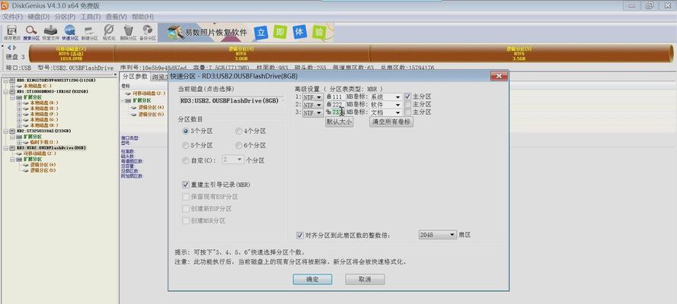Viewport: 677px width, 304px height.
Task: Click the 备份分区 (Backup partition) toolbar icon
Action: 148,30
